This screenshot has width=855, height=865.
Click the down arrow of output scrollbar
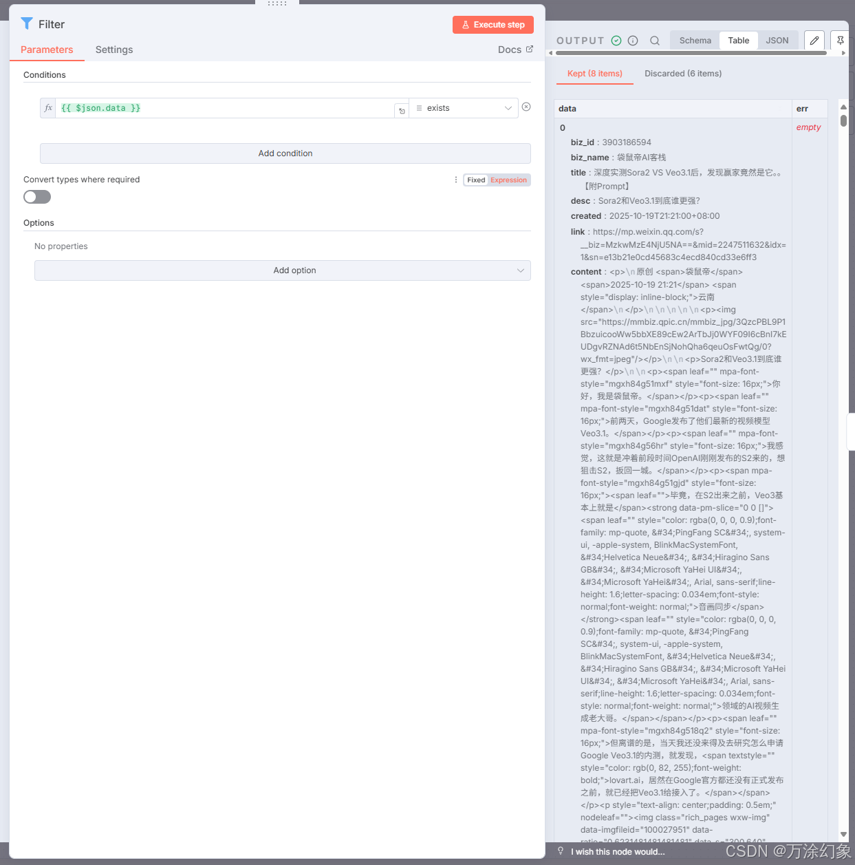pyautogui.click(x=843, y=834)
